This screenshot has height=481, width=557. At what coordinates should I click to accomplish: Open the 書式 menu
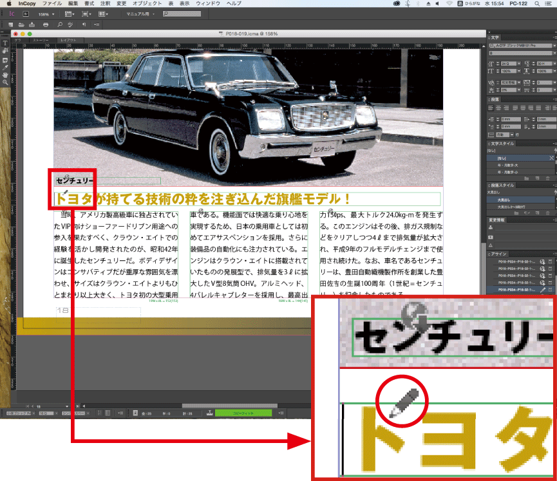(89, 3)
